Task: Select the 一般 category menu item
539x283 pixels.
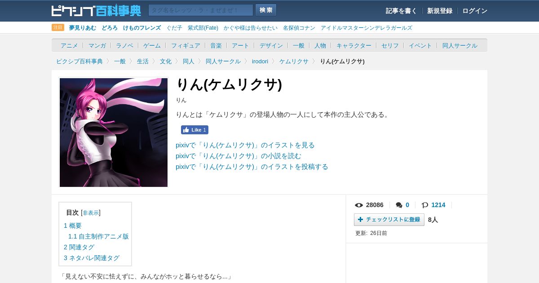Action: pyautogui.click(x=299, y=45)
